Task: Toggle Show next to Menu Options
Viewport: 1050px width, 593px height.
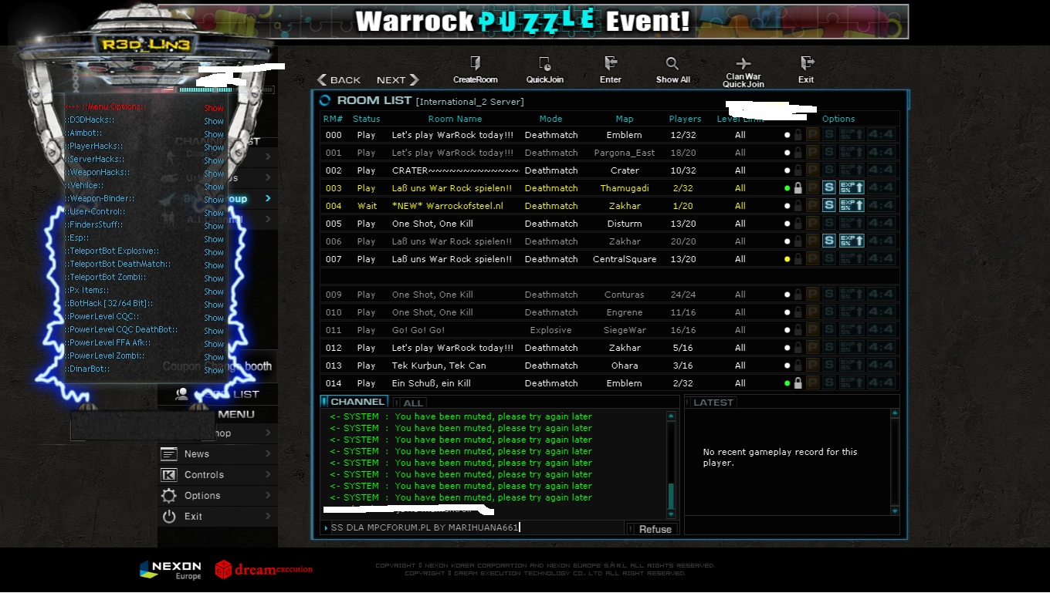Action: 214,108
